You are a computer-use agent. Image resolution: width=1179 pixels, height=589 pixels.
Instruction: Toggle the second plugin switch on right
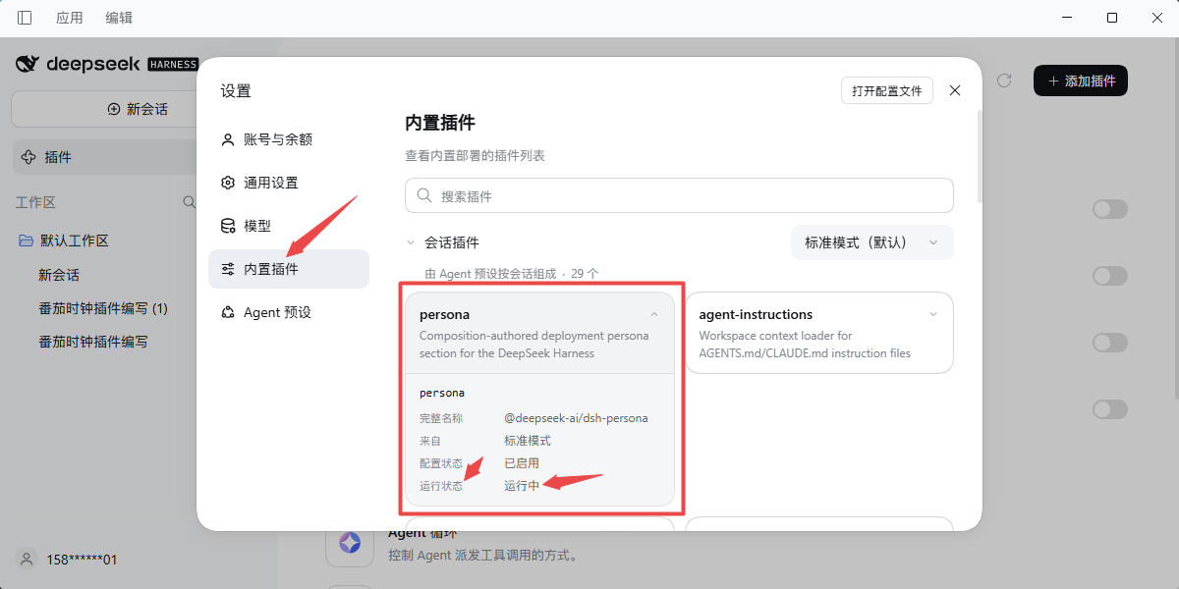tap(1110, 276)
